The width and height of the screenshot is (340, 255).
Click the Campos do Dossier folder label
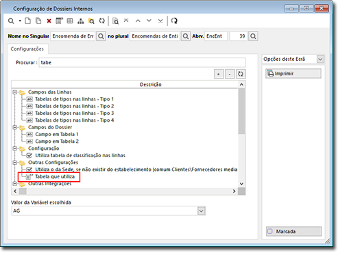[x=50, y=127]
